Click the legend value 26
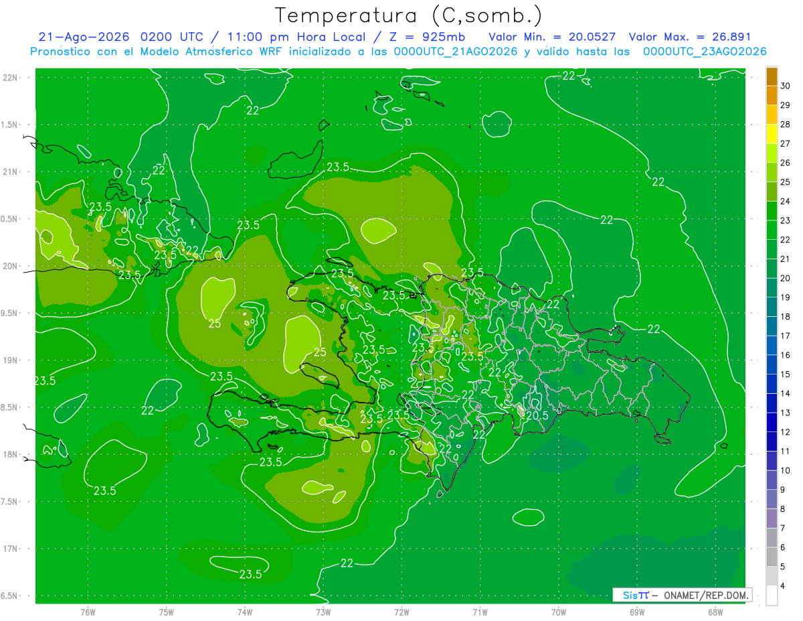Viewport: 803px width, 621px height. (x=786, y=163)
